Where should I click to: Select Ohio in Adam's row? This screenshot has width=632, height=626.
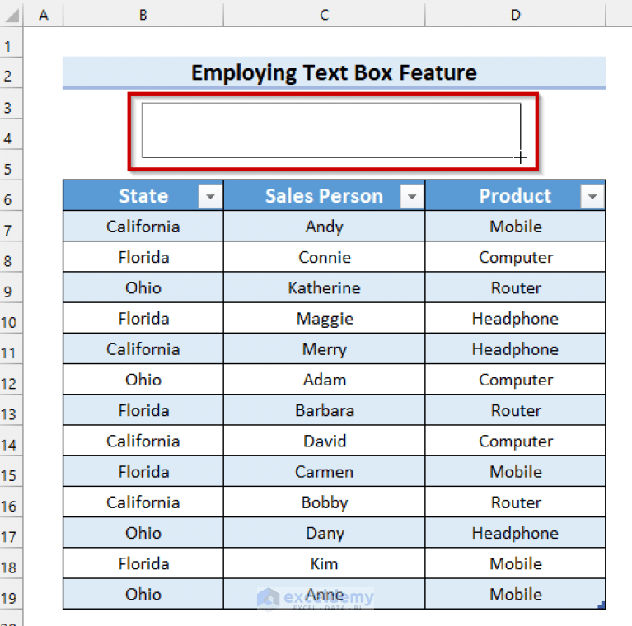pos(143,380)
